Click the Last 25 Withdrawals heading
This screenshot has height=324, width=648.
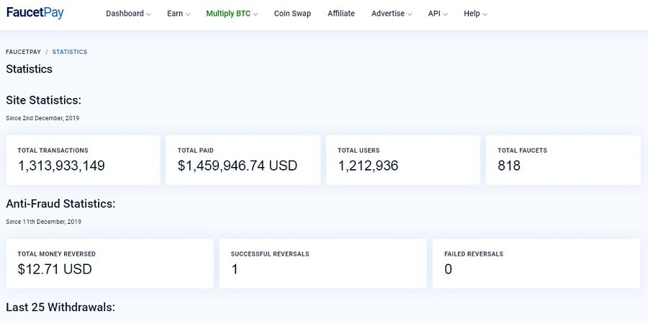[60, 307]
